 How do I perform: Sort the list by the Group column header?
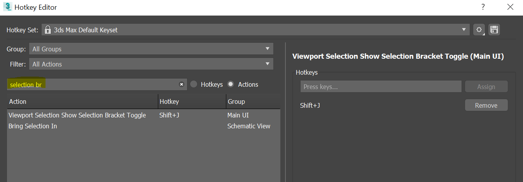(253, 101)
